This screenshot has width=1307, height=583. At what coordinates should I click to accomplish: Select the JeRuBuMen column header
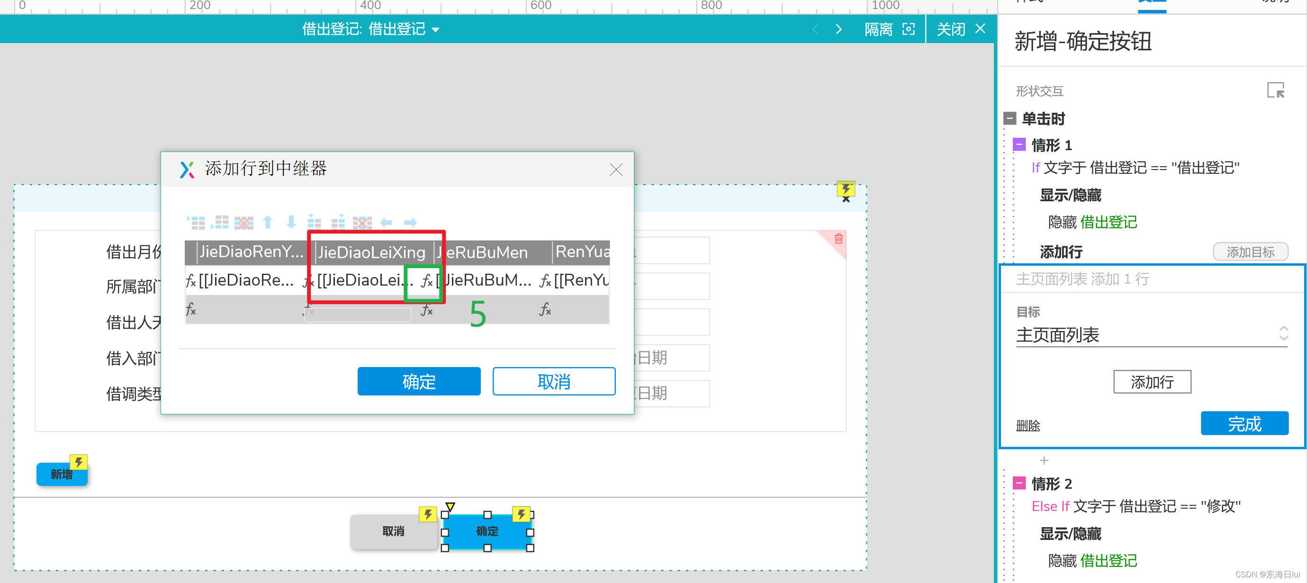(x=487, y=252)
